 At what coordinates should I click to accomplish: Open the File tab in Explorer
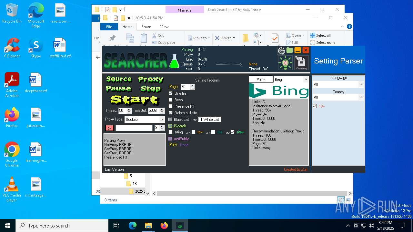[109, 27]
